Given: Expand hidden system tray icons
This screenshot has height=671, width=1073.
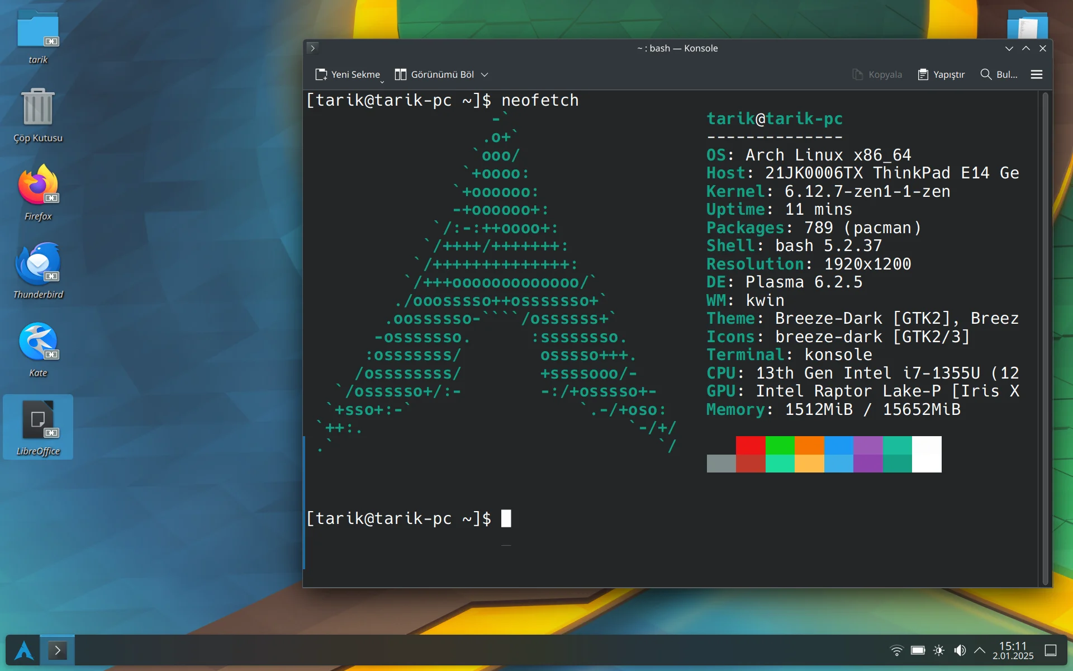Looking at the screenshot, I should pyautogui.click(x=980, y=650).
